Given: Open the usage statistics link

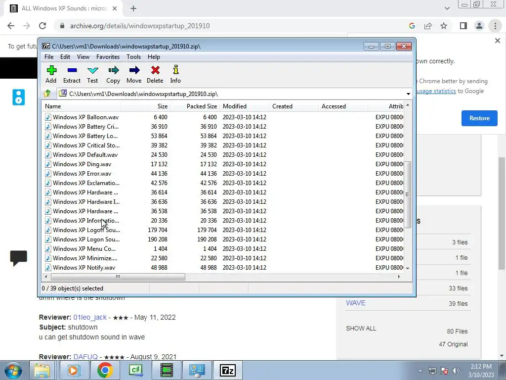Looking at the screenshot, I should coord(436,91).
